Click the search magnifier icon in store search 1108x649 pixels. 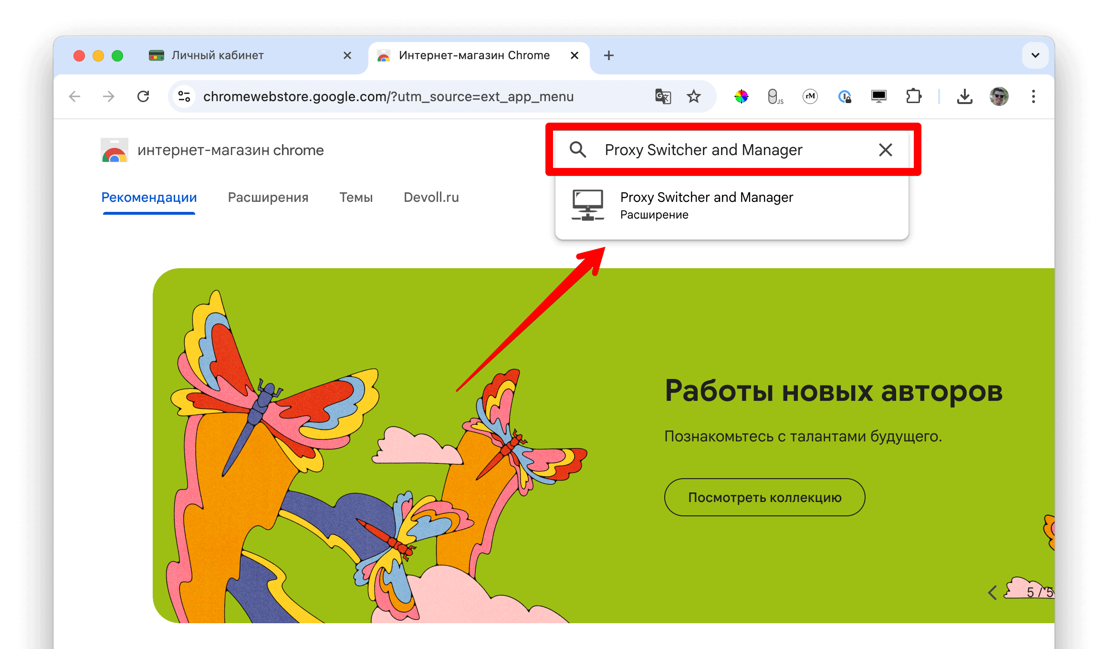(x=578, y=150)
